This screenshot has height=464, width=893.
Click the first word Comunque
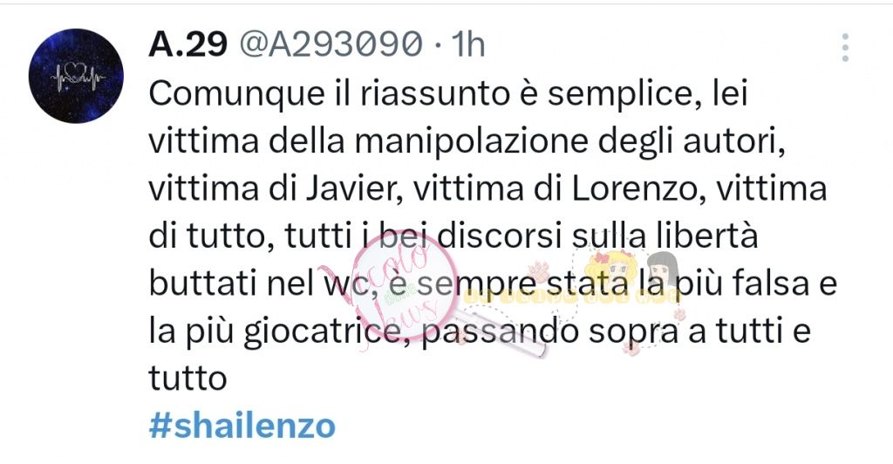(x=235, y=94)
